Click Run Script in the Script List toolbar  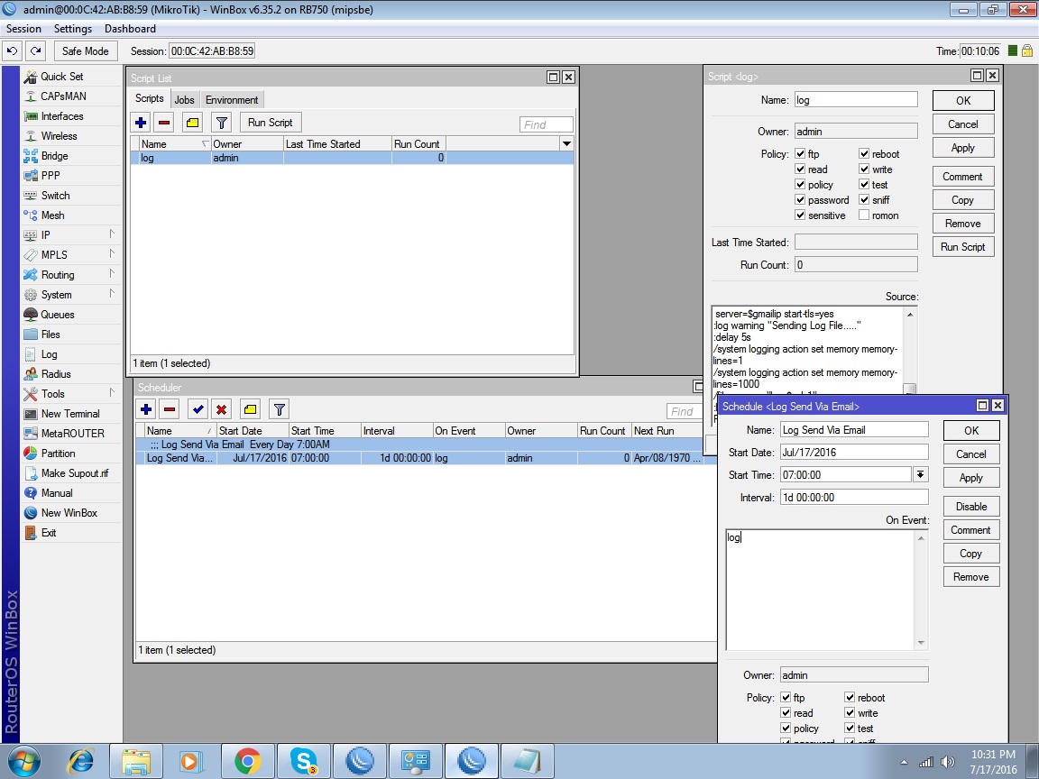click(271, 123)
